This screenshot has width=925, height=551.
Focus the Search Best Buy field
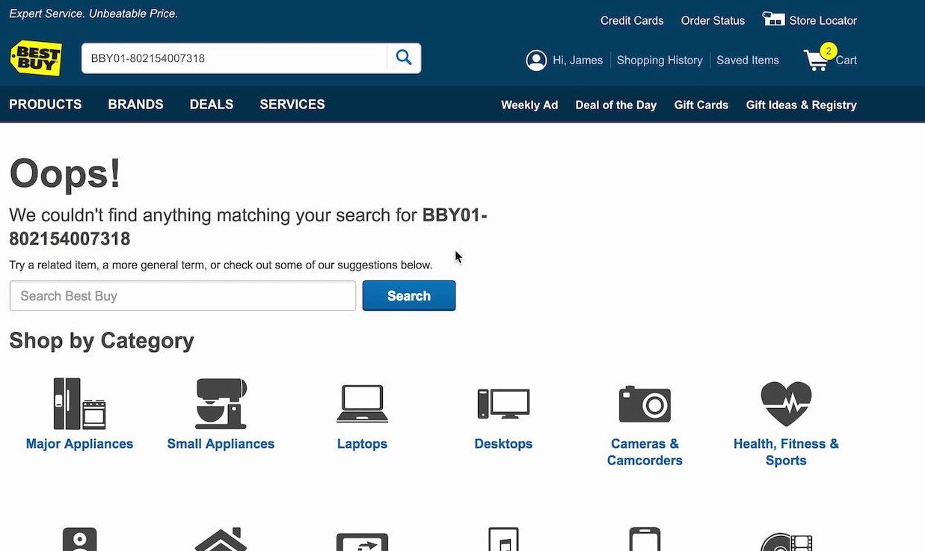pyautogui.click(x=182, y=296)
